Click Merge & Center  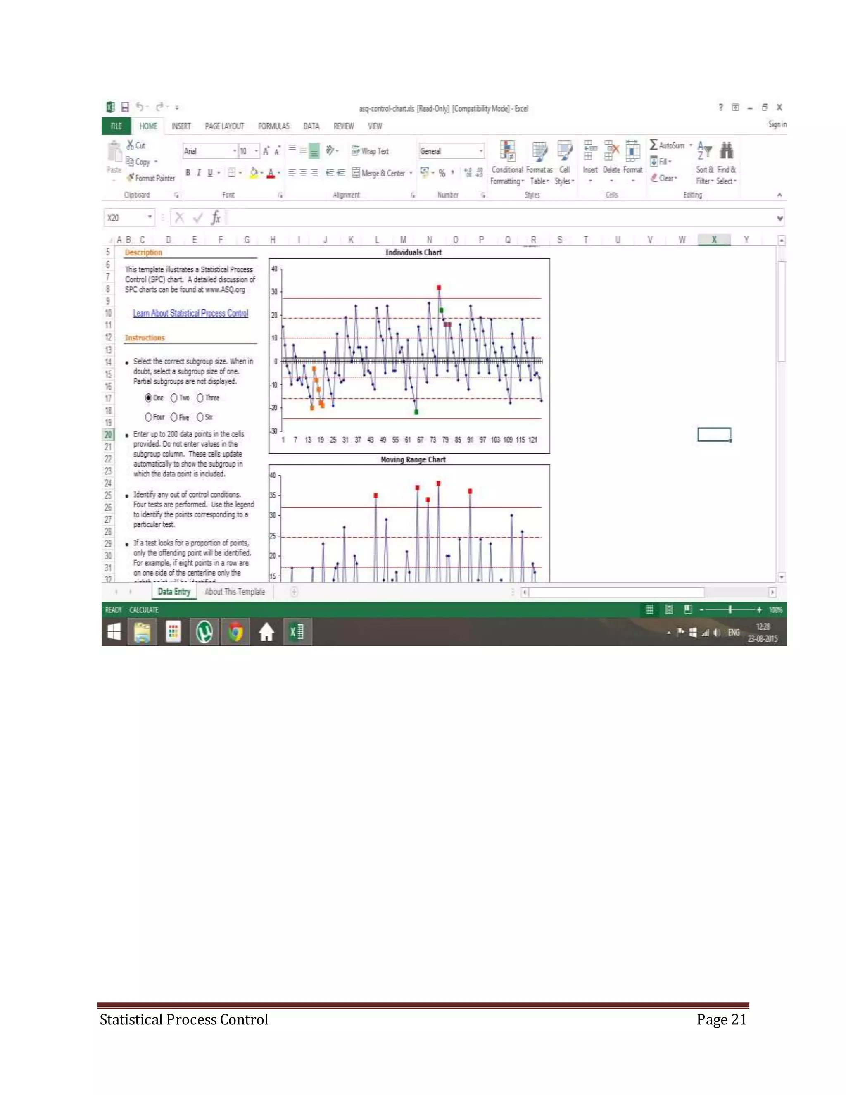378,173
